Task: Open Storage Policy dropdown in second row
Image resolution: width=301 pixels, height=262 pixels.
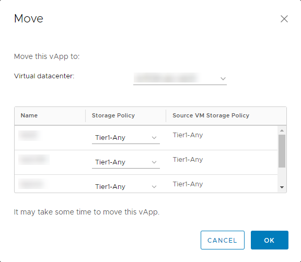Action: click(126, 162)
